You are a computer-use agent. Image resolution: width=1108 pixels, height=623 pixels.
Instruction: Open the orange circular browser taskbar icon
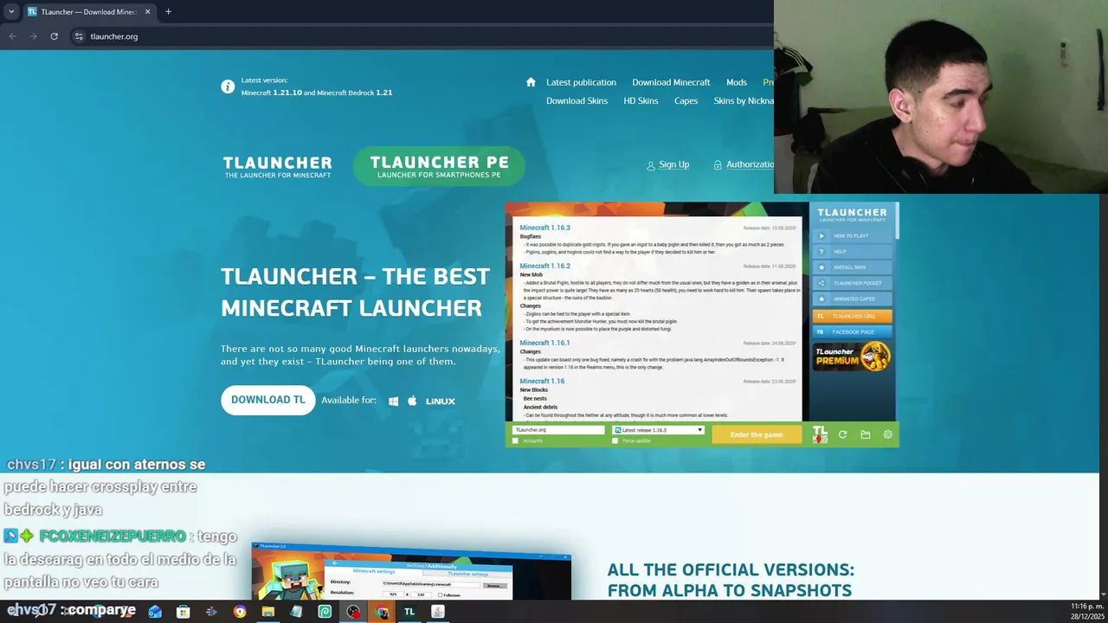240,612
